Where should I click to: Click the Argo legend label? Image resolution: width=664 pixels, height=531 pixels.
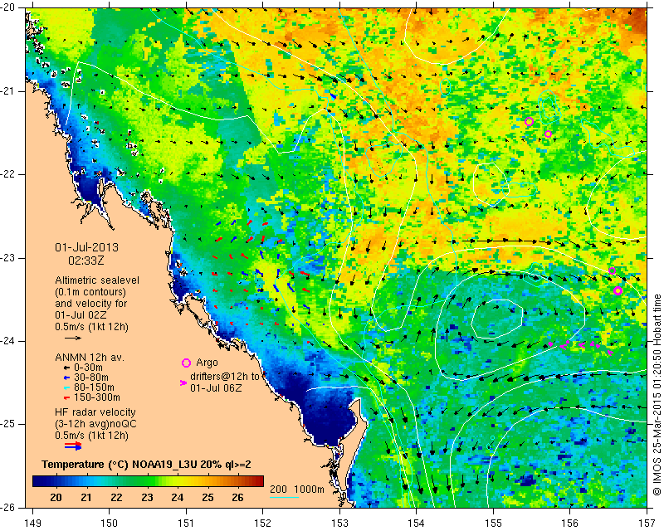pos(207,363)
